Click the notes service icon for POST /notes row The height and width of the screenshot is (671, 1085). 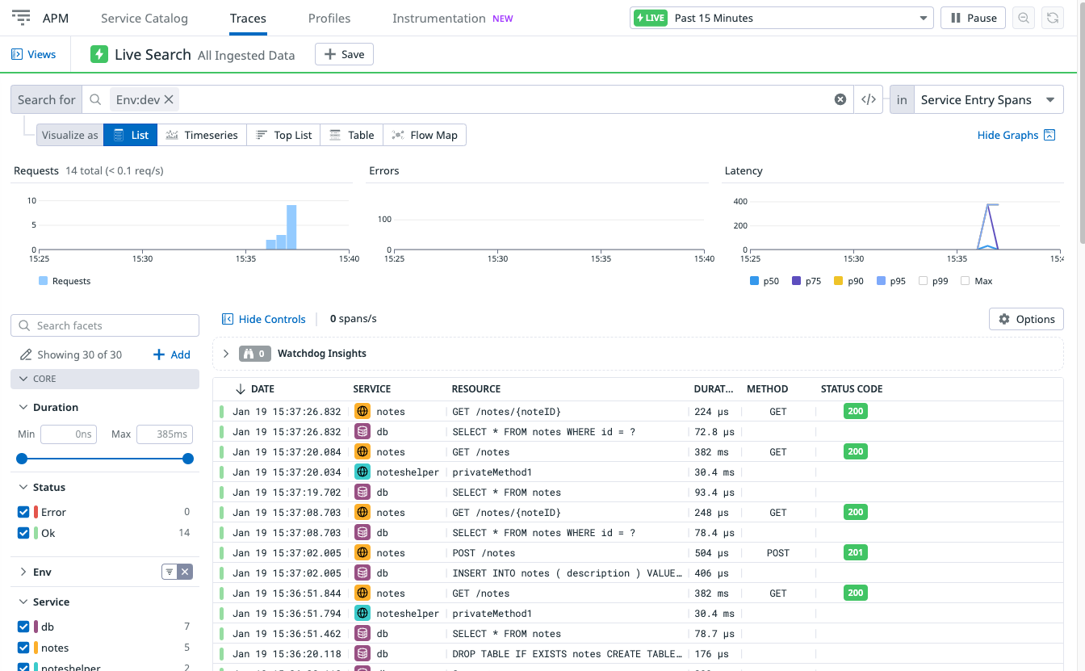(x=362, y=552)
